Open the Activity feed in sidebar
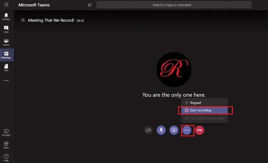268x163 pixels. 6,16
